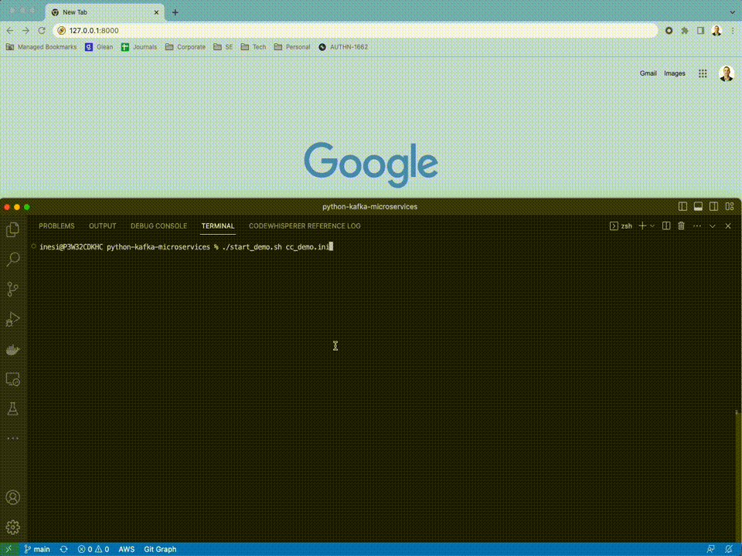742x556 pixels.
Task: Open terminal panel more actions menu
Action: (697, 226)
